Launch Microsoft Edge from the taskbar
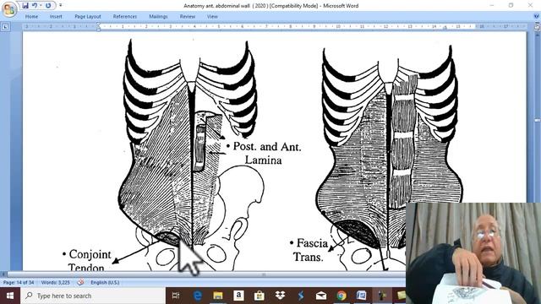 coord(197,296)
